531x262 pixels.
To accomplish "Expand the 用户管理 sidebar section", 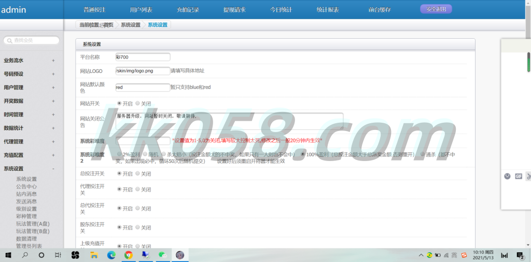I will pos(53,88).
